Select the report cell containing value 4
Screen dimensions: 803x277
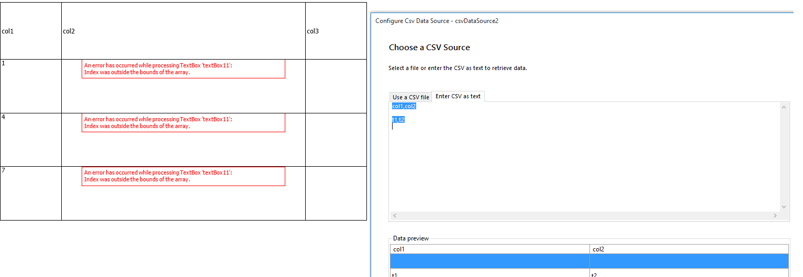31,140
